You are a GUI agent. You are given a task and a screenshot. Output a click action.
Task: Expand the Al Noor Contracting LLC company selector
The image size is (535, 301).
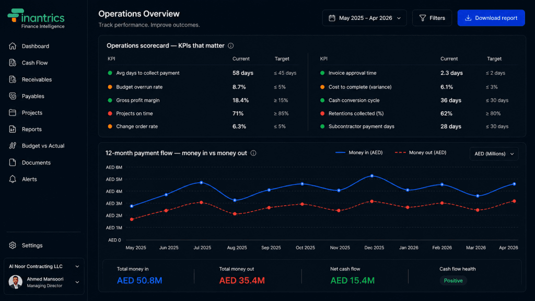[44, 267]
